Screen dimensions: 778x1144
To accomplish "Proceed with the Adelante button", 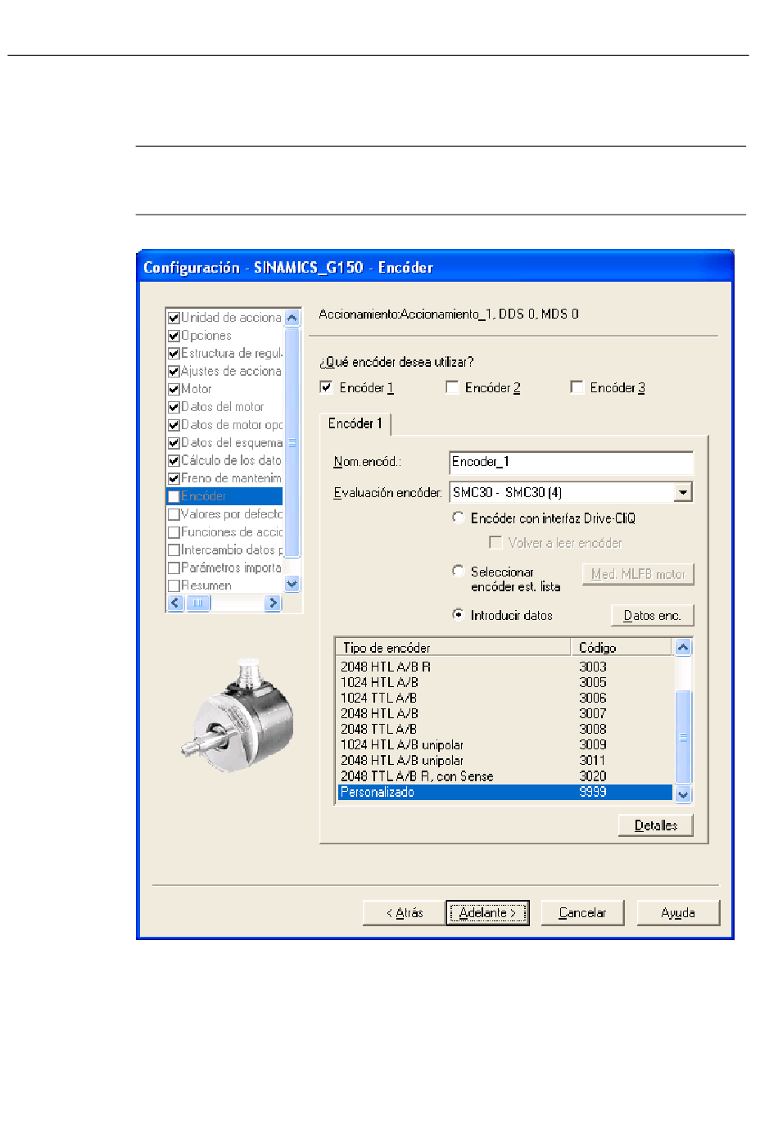I will [x=487, y=912].
